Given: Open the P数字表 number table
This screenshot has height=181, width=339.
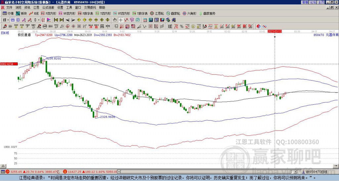Looking at the screenshot, I should tap(85, 13).
